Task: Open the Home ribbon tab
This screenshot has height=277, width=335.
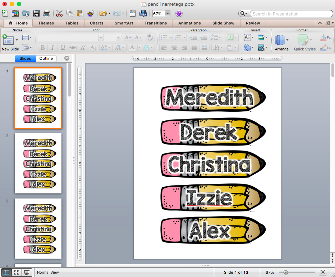Action: tap(18, 23)
